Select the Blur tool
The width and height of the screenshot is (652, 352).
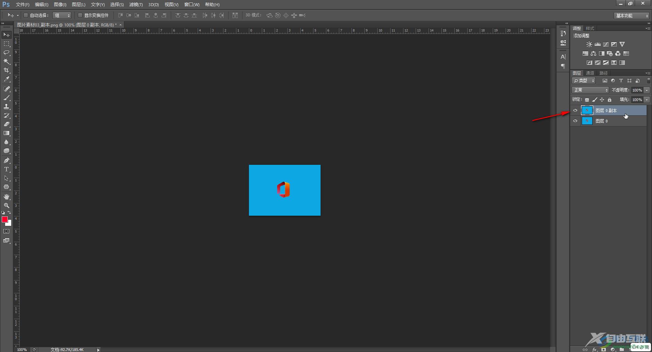[x=6, y=142]
